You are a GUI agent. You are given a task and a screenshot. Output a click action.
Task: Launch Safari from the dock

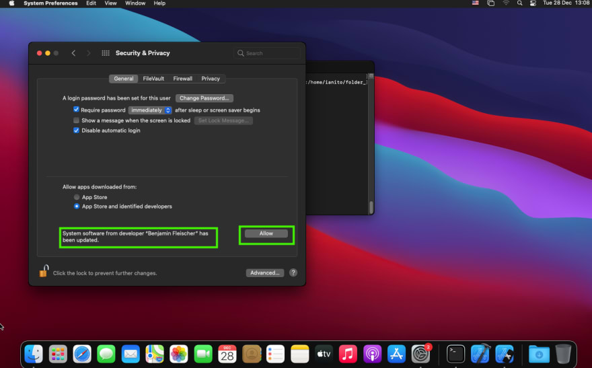(x=82, y=354)
